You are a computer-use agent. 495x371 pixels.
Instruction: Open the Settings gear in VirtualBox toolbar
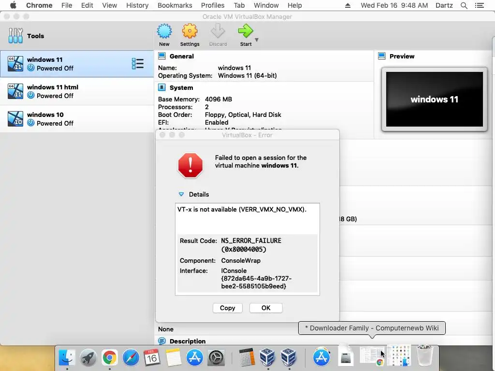189,31
